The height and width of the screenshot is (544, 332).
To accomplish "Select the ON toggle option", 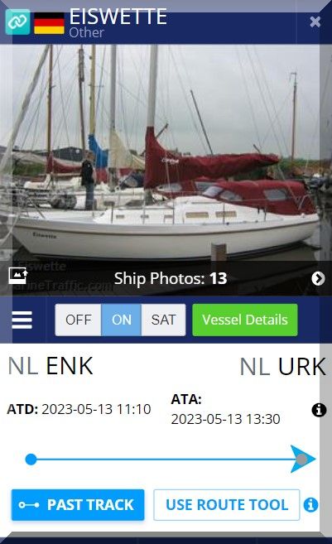I will pos(122,320).
